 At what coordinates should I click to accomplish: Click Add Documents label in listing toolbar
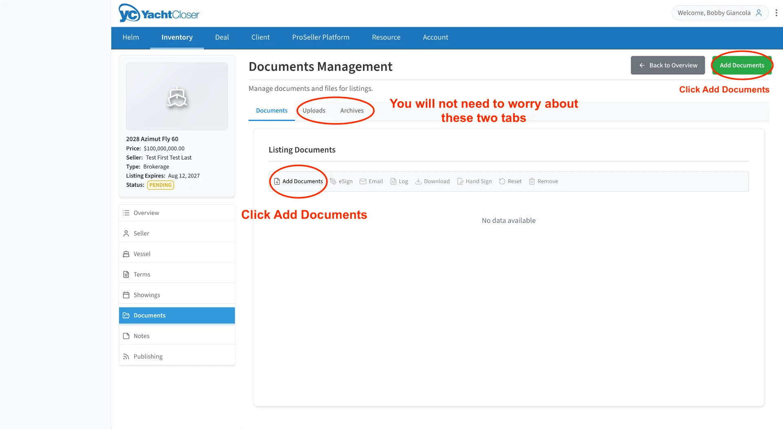pyautogui.click(x=303, y=182)
